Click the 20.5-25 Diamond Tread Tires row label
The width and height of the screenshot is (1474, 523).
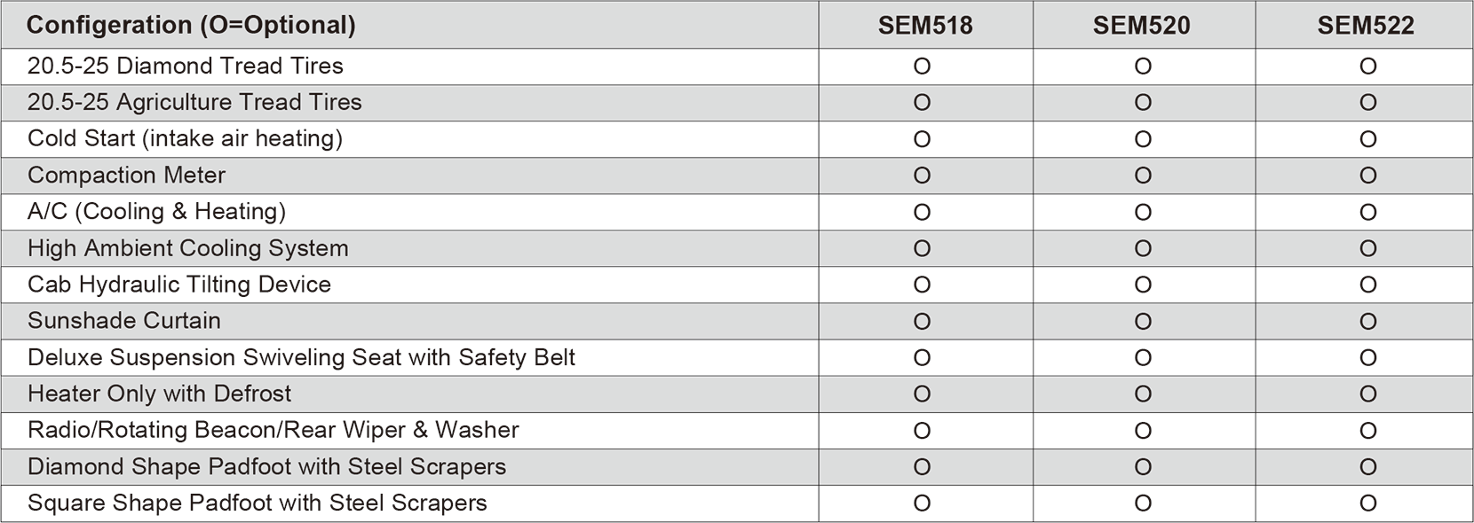point(185,66)
